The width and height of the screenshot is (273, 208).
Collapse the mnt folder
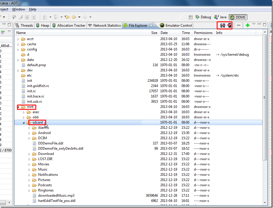(x=18, y=107)
